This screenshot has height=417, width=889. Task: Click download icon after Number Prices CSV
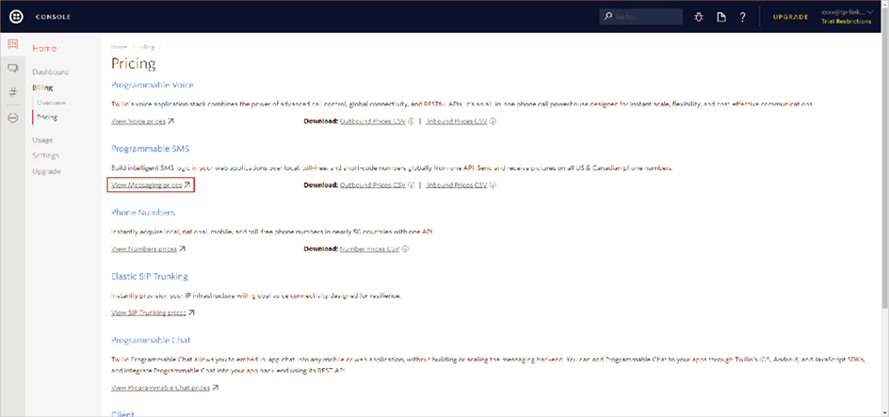pyautogui.click(x=406, y=249)
